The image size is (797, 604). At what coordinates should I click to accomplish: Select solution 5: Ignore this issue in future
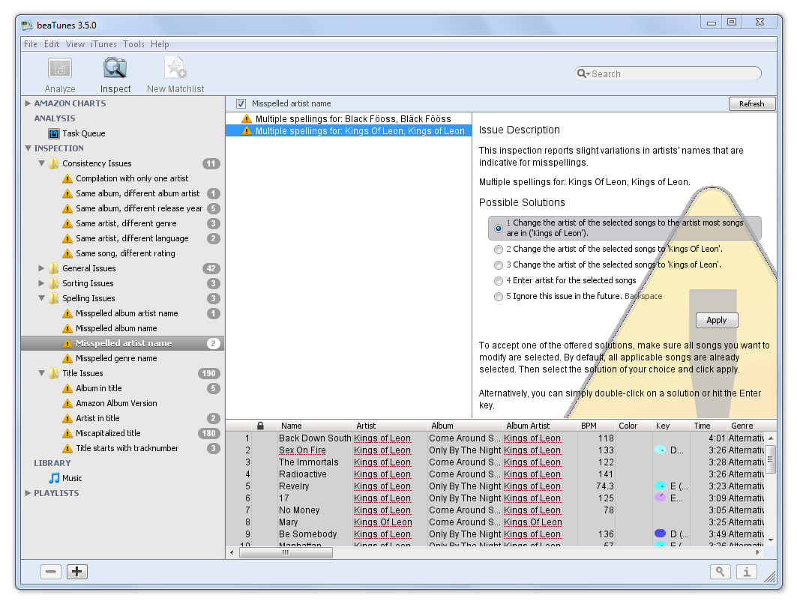(499, 297)
